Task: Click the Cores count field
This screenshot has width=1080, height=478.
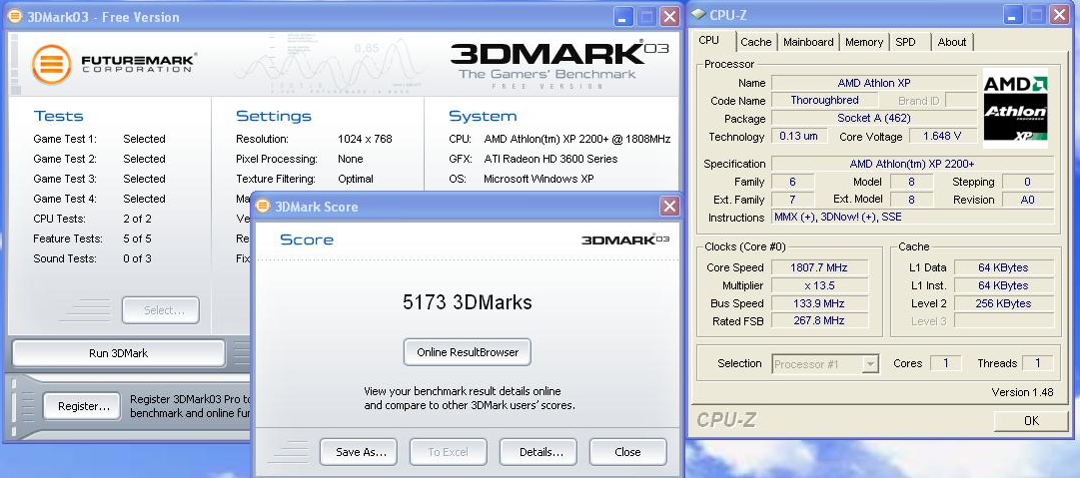Action: tap(946, 363)
